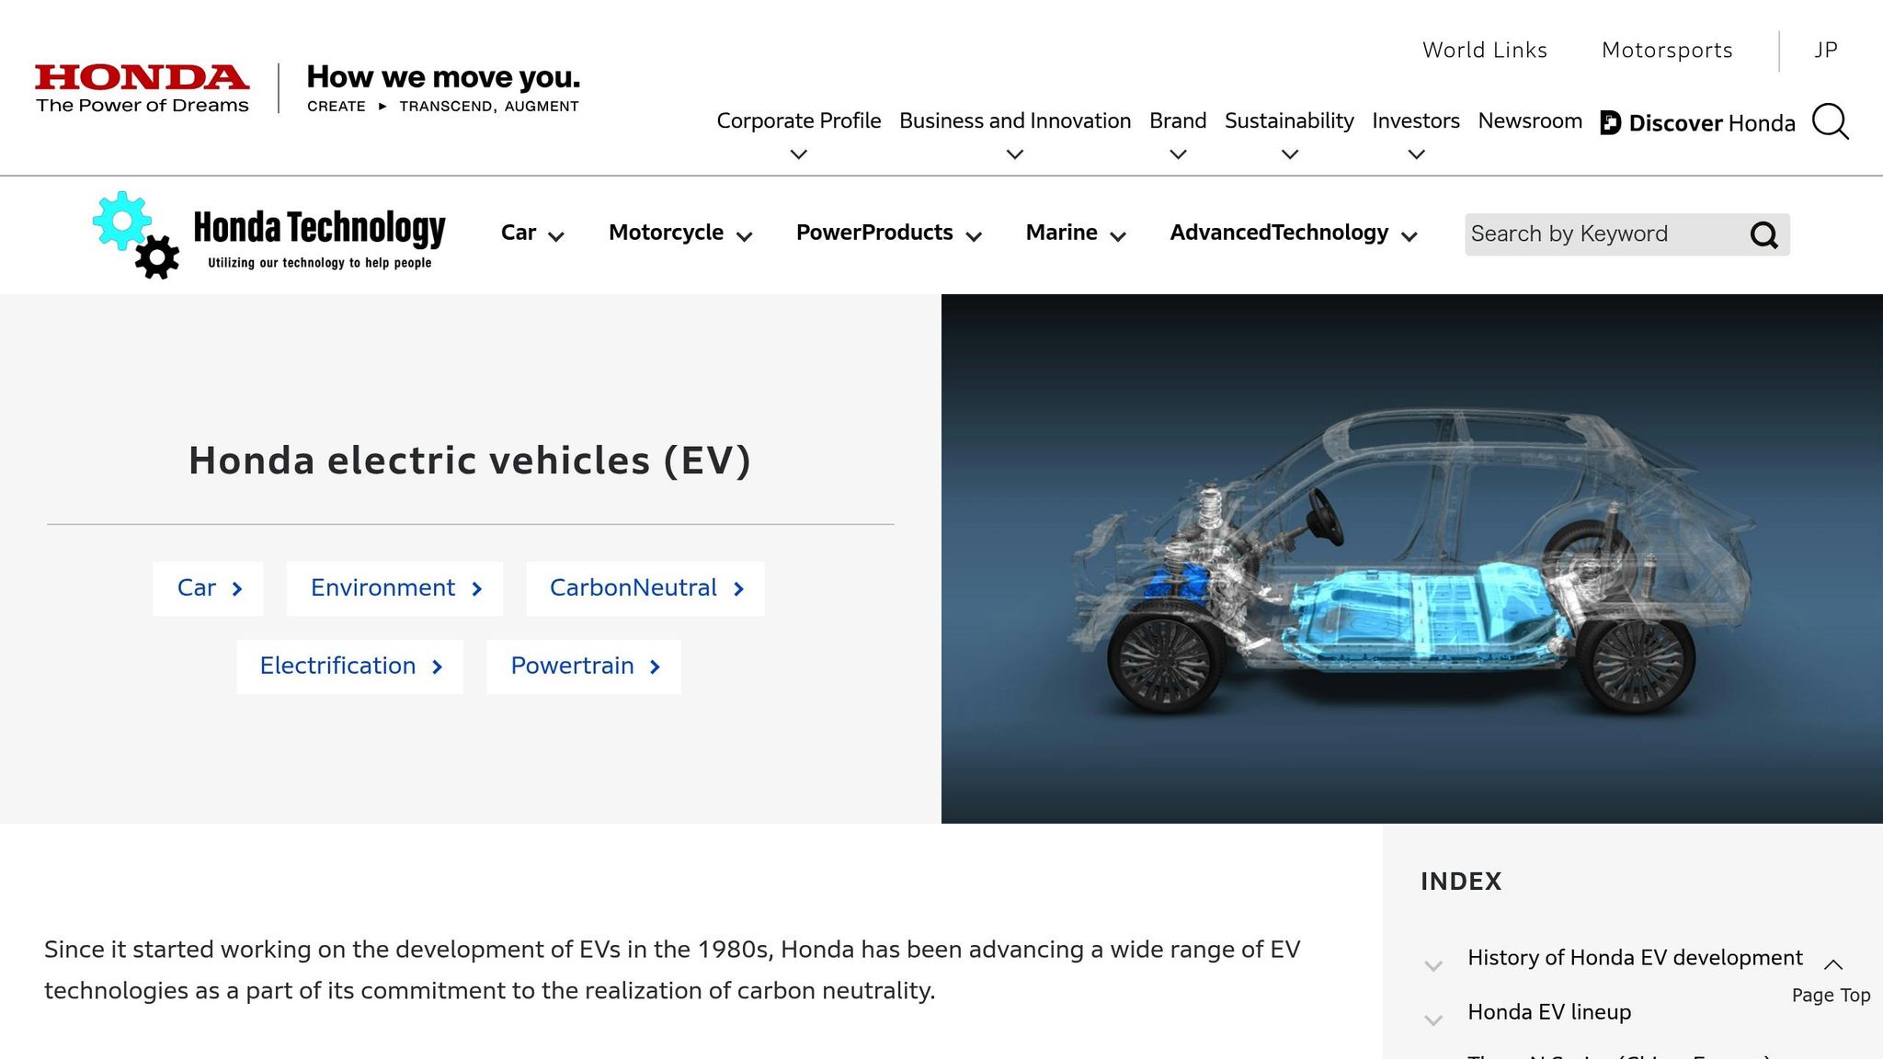1883x1059 pixels.
Task: Open the Motorsports link
Action: (1667, 51)
